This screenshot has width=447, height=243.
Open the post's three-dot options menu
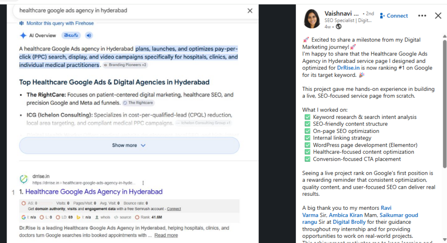click(422, 16)
